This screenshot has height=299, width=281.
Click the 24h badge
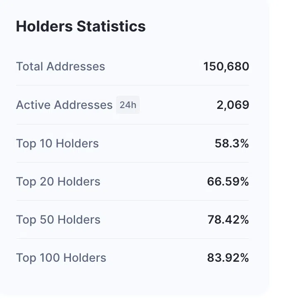point(128,105)
